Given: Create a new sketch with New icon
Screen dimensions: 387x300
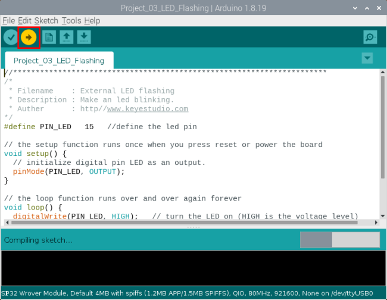Looking at the screenshot, I should 49,37.
